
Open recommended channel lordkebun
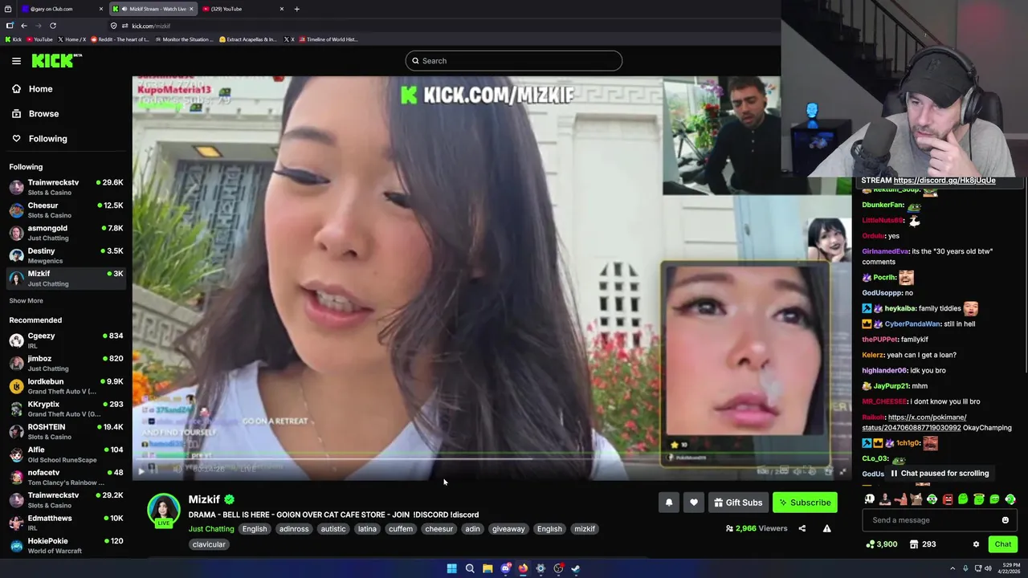coord(66,386)
